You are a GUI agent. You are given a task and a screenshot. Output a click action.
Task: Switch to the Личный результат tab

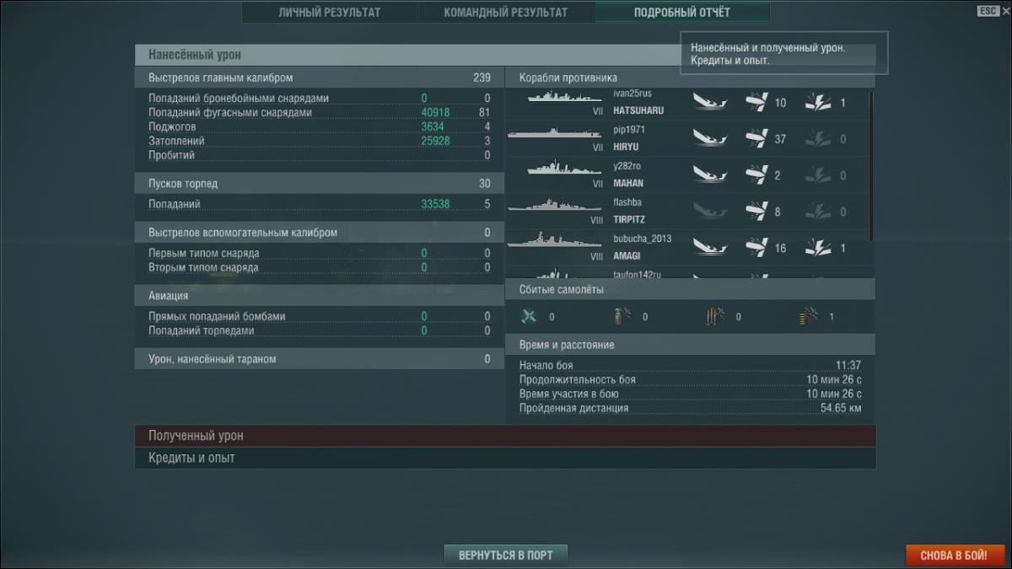coord(329,13)
